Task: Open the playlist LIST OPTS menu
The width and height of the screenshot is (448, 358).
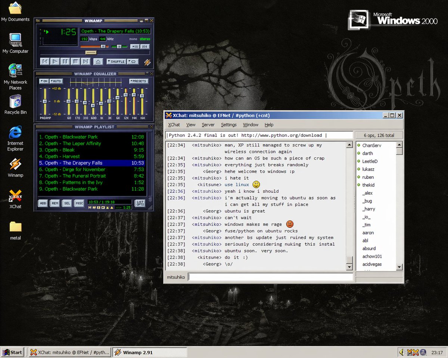Action: [x=140, y=203]
